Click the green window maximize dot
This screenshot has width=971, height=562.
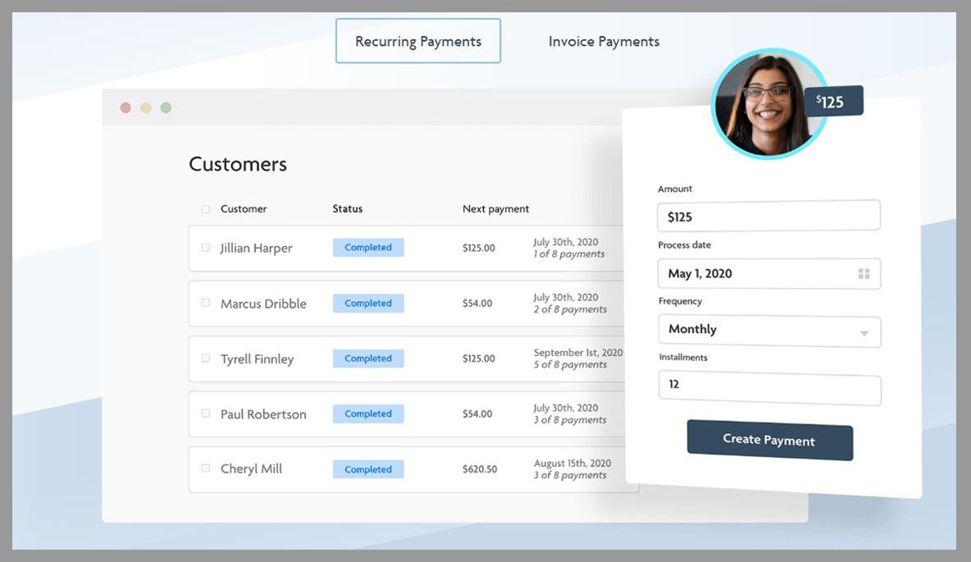166,107
